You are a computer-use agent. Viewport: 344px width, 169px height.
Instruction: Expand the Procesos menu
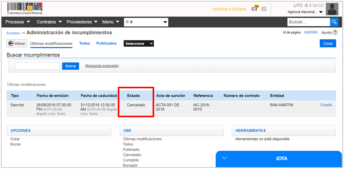point(18,22)
